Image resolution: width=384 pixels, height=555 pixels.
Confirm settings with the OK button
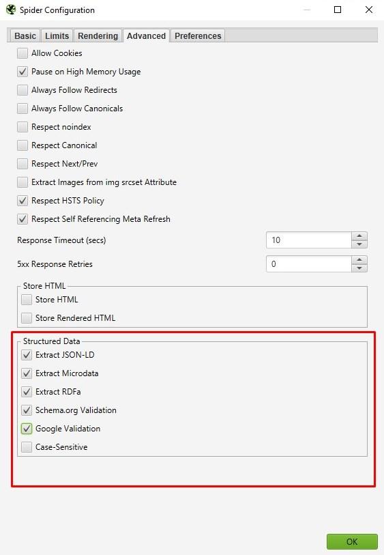point(352,541)
